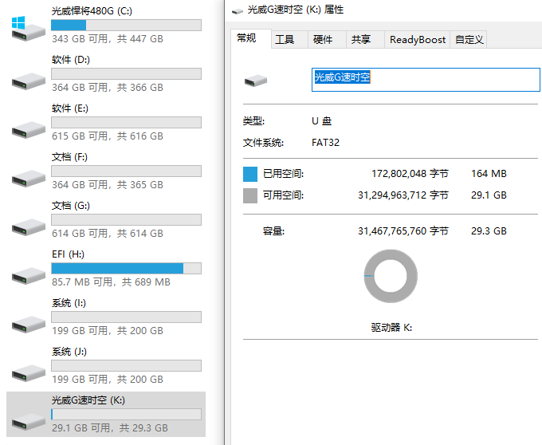Click text 29.1 GB 可用, 共 29.3 GB
The width and height of the screenshot is (542, 445).
coord(110,428)
